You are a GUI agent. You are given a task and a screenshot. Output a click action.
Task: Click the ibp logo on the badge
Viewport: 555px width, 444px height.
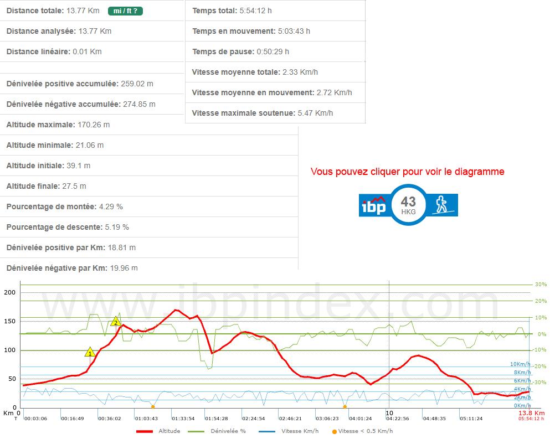(x=373, y=205)
